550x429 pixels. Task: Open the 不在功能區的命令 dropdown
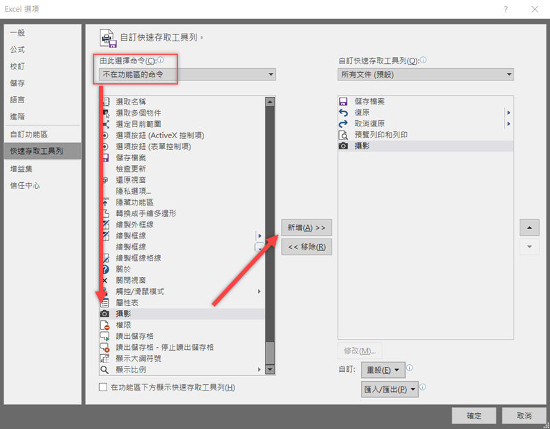[187, 74]
